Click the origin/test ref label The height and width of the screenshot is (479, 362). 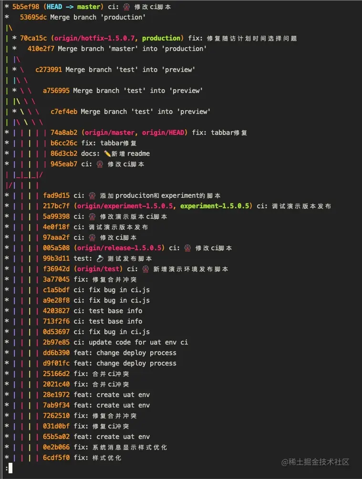98,269
